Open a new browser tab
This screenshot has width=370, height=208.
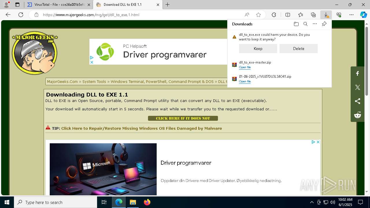168,5
